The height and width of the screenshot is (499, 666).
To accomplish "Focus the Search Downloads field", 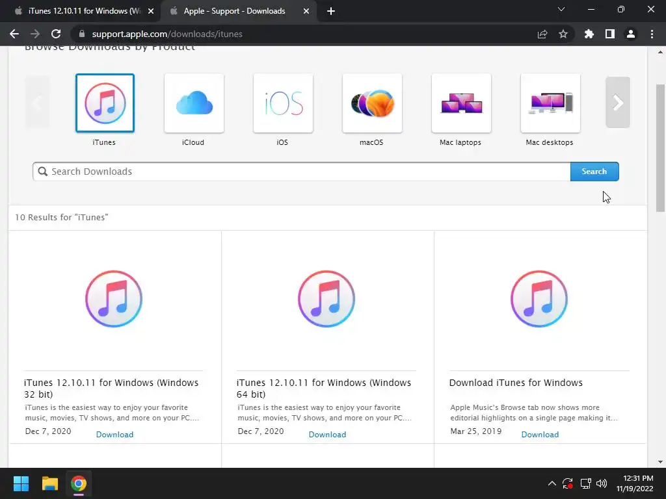I will [302, 172].
